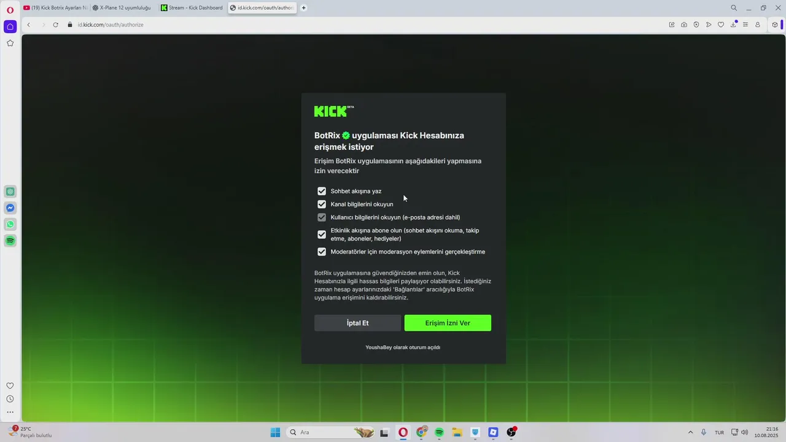Select the id.kick.com oauth tab

[262, 8]
